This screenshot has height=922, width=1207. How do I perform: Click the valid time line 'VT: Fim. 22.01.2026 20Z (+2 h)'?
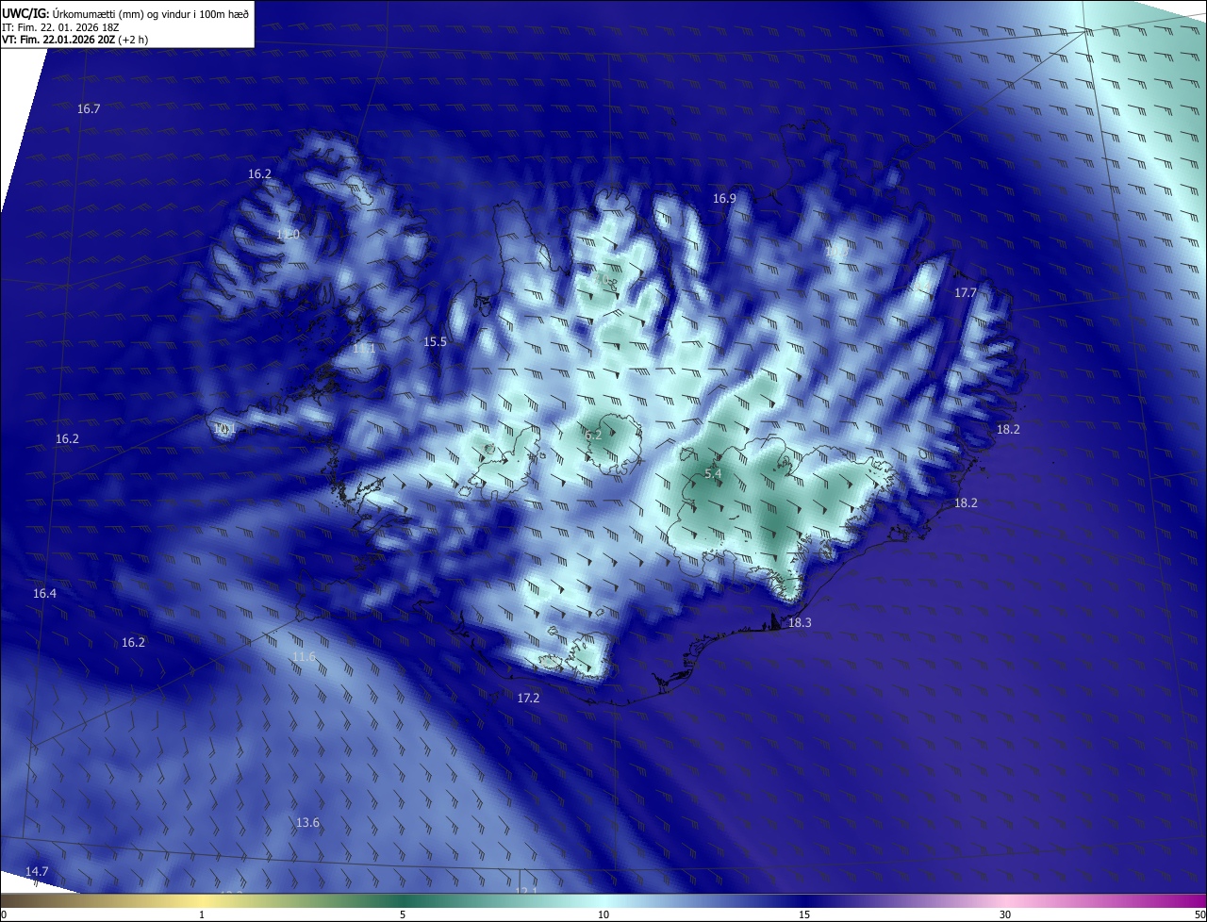click(x=74, y=40)
